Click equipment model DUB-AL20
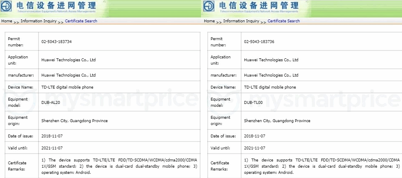Image resolution: width=402 pixels, height=178 pixels. click(x=51, y=102)
